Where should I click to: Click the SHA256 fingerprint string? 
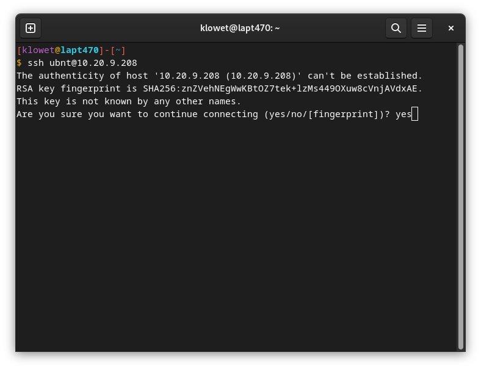(x=283, y=88)
